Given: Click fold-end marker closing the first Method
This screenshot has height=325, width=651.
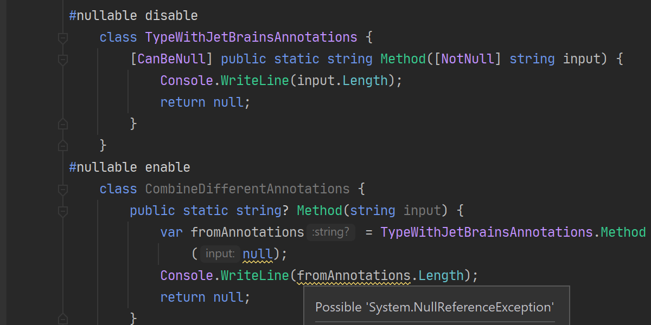Looking at the screenshot, I should tap(62, 124).
